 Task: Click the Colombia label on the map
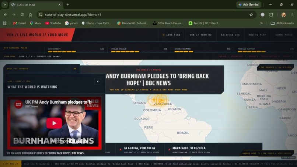click(x=152, y=110)
